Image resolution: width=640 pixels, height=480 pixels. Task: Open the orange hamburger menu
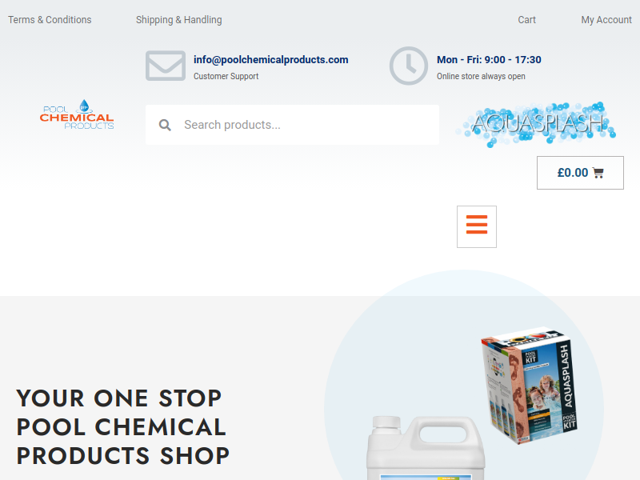pyautogui.click(x=476, y=226)
